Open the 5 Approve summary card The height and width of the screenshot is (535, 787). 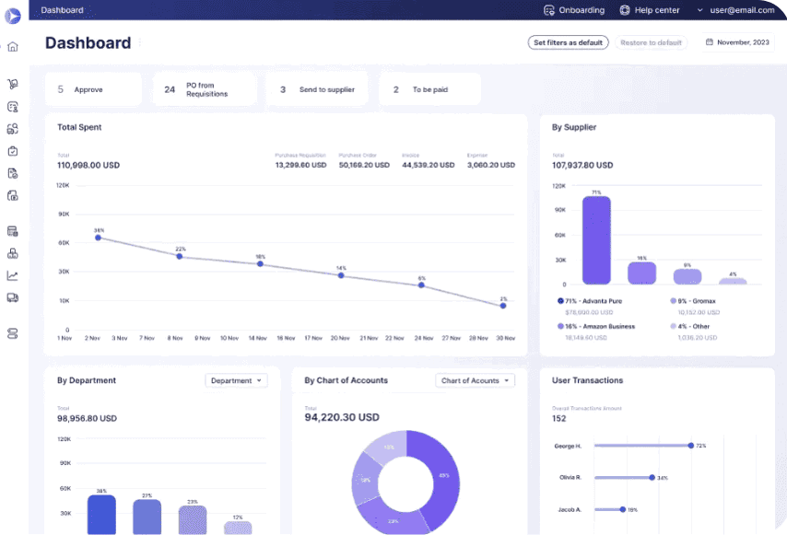tap(93, 89)
